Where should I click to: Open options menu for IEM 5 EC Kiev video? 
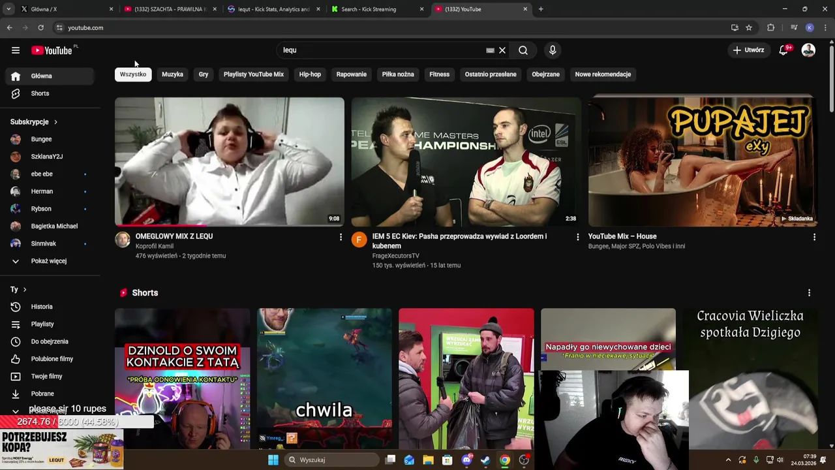tap(577, 237)
